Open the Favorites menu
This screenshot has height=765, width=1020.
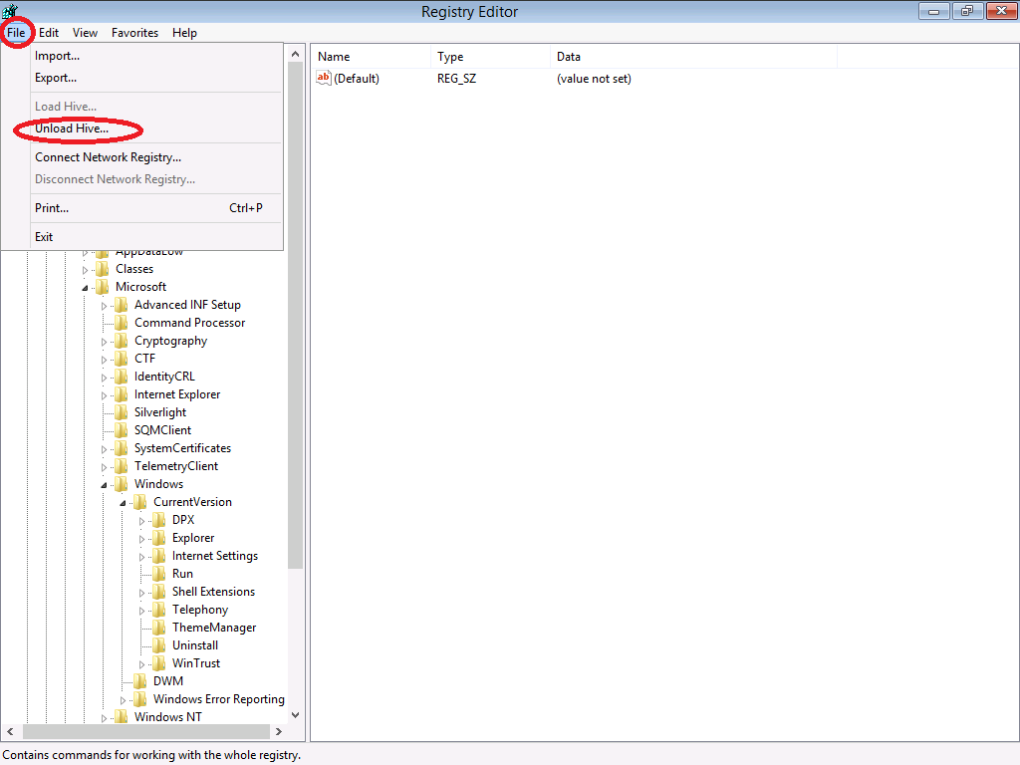[x=134, y=33]
